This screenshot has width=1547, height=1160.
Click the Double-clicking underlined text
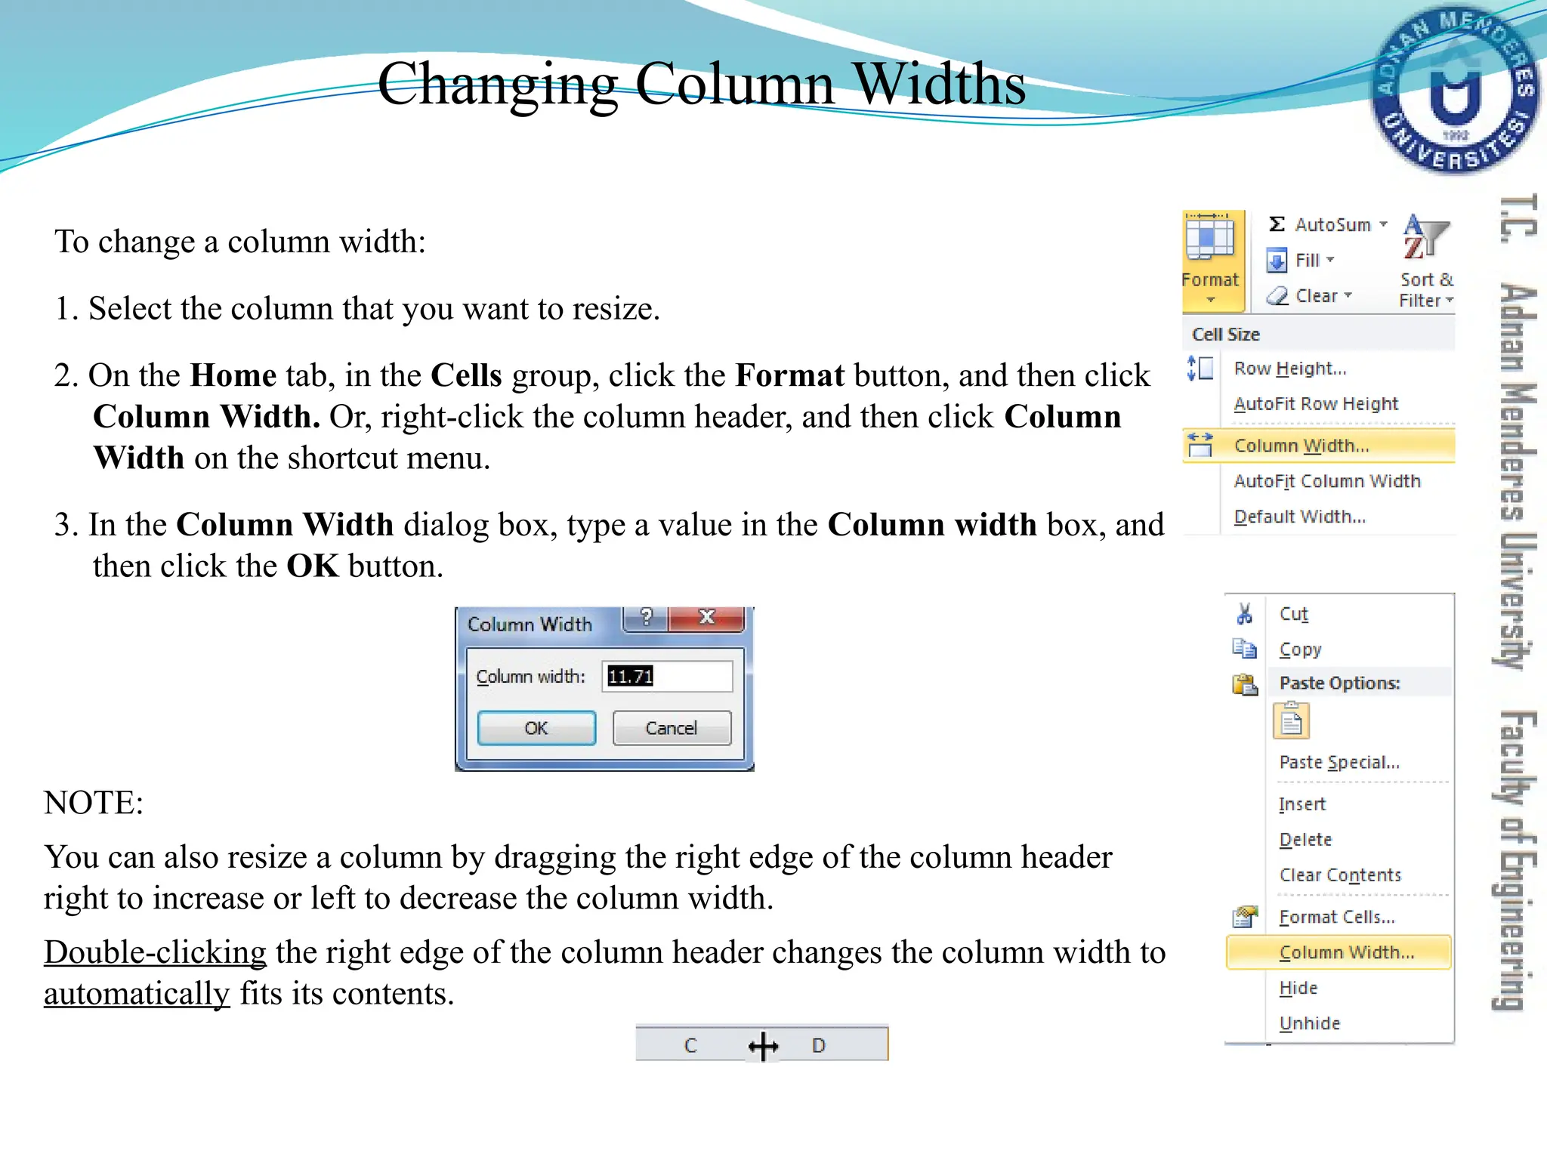pyautogui.click(x=155, y=952)
